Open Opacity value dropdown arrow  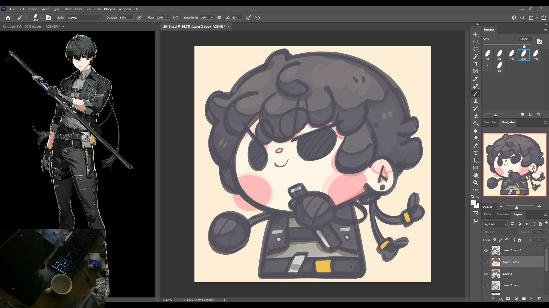tap(131, 18)
